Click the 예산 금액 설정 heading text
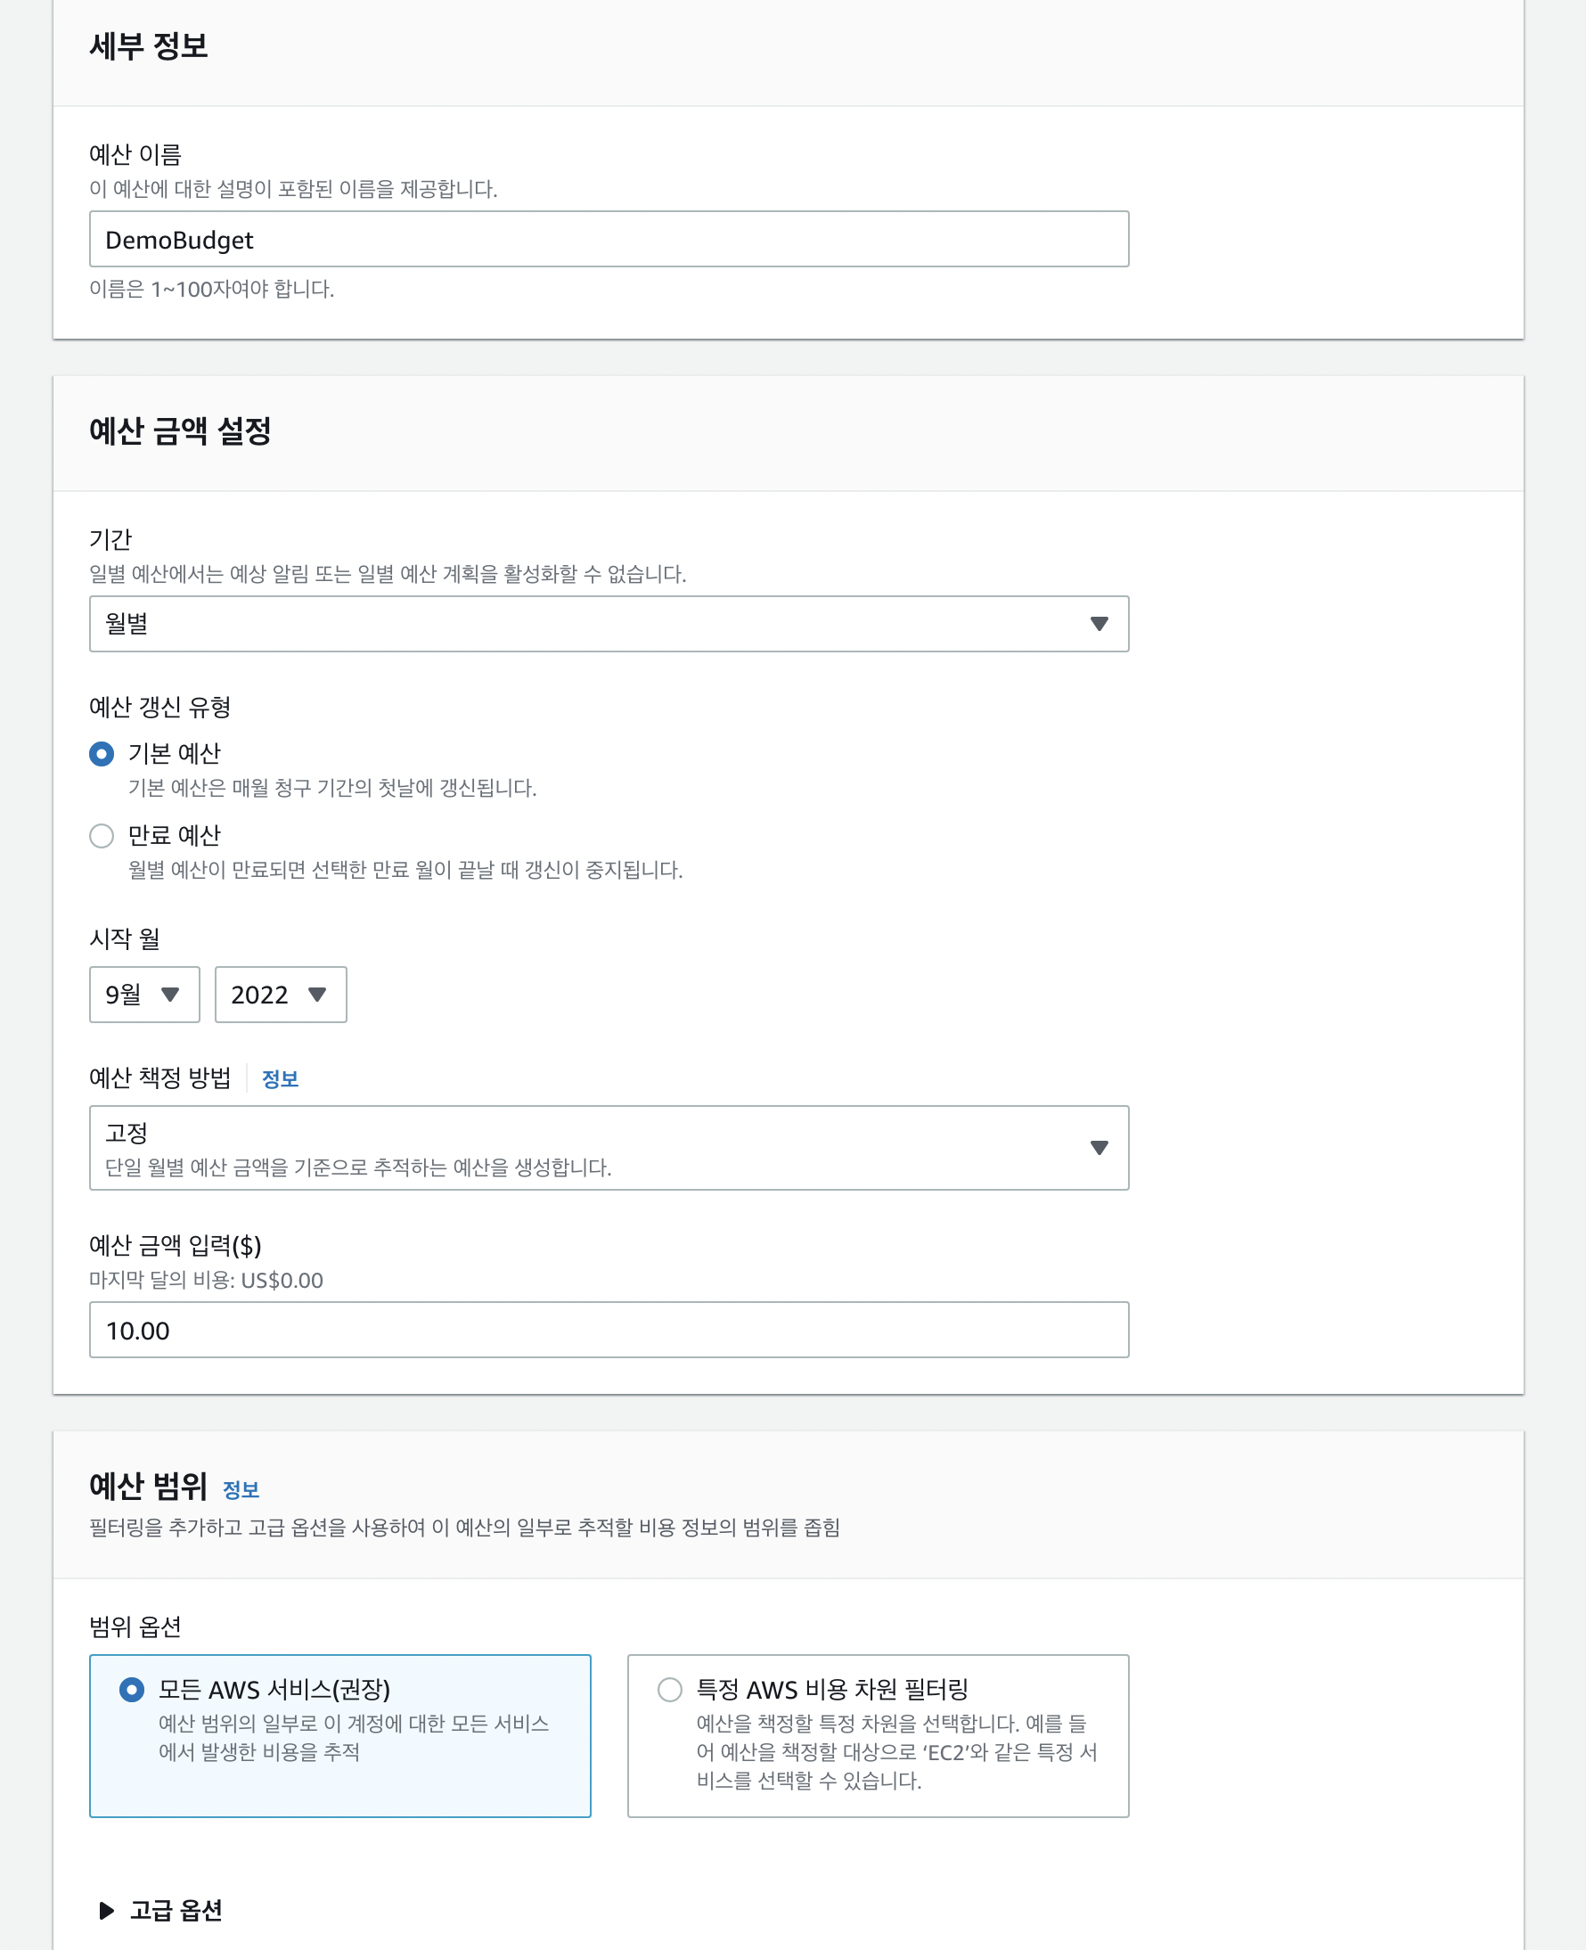Screen dimensions: 1586x1950 click(x=180, y=431)
